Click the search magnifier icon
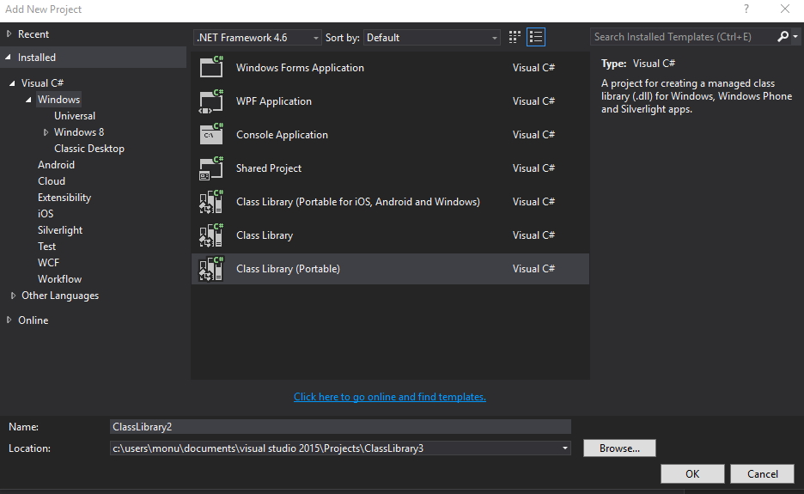This screenshot has height=494, width=804. tap(783, 37)
